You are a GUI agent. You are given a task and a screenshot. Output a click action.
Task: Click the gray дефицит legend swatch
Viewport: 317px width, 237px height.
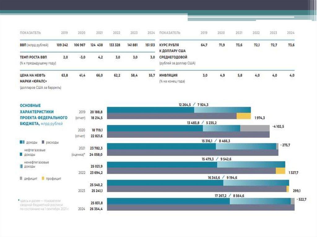pyautogui.click(x=21, y=178)
